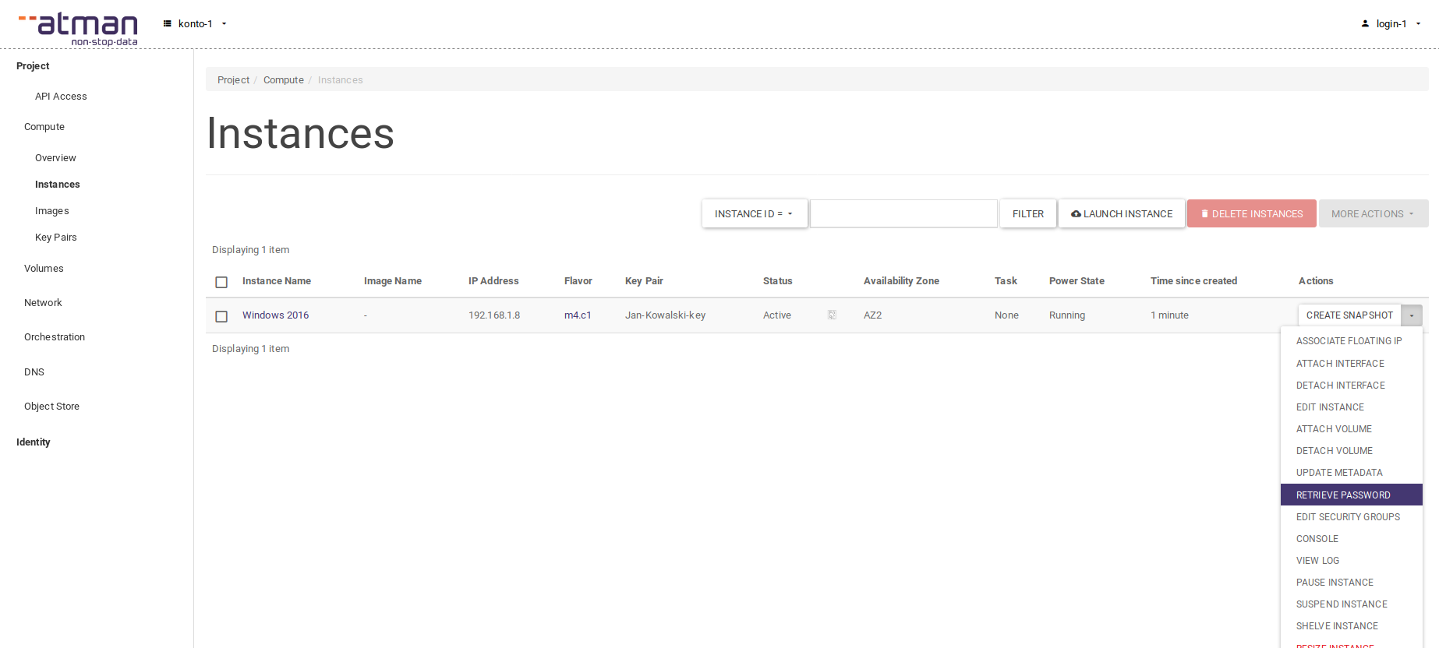Image resolution: width=1439 pixels, height=648 pixels.
Task: Toggle the caret beside Create Snapshot
Action: coord(1411,315)
